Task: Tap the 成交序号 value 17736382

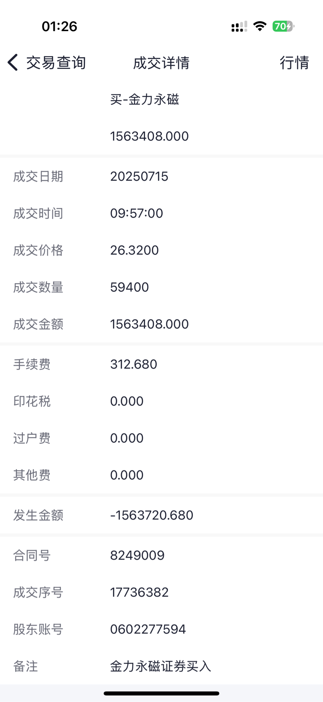Action: click(x=139, y=593)
